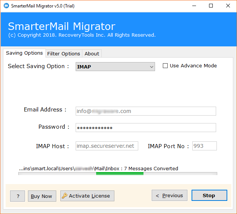Click the IMAP Port No field
This screenshot has width=237, height=214.
click(x=204, y=146)
